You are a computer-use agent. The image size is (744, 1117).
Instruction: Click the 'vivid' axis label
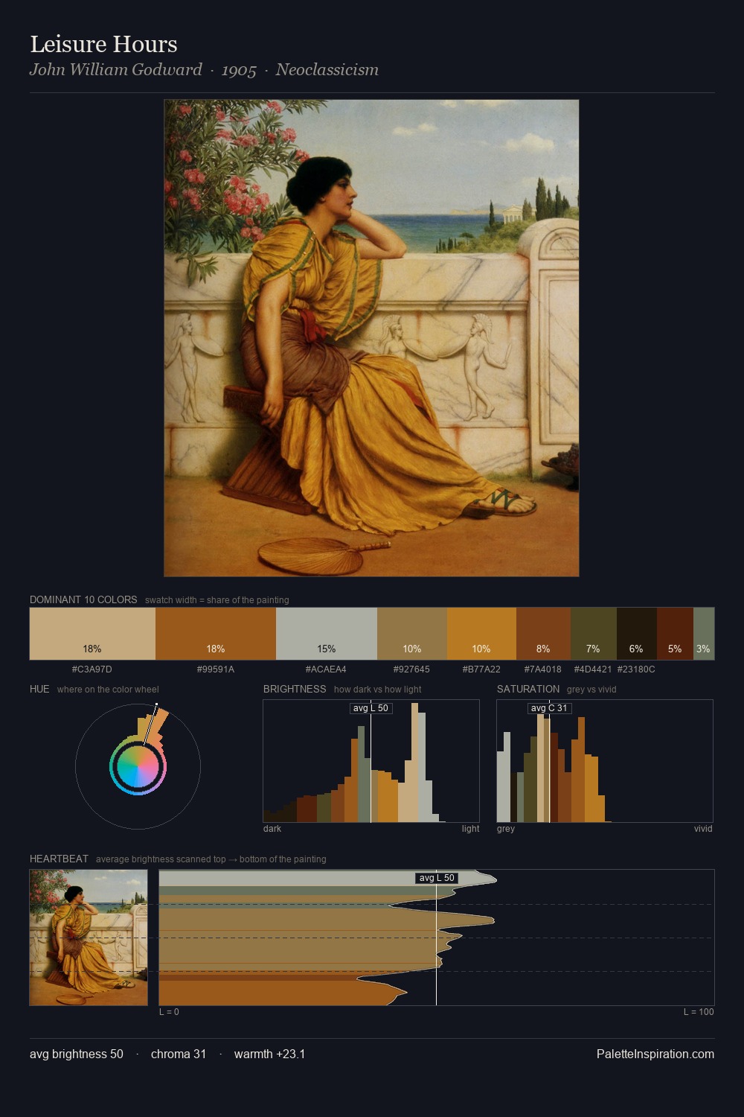[x=703, y=829]
